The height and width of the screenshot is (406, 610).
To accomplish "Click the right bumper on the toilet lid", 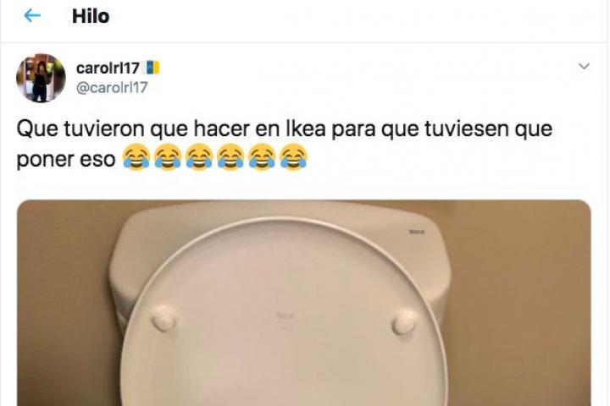I will 405,322.
